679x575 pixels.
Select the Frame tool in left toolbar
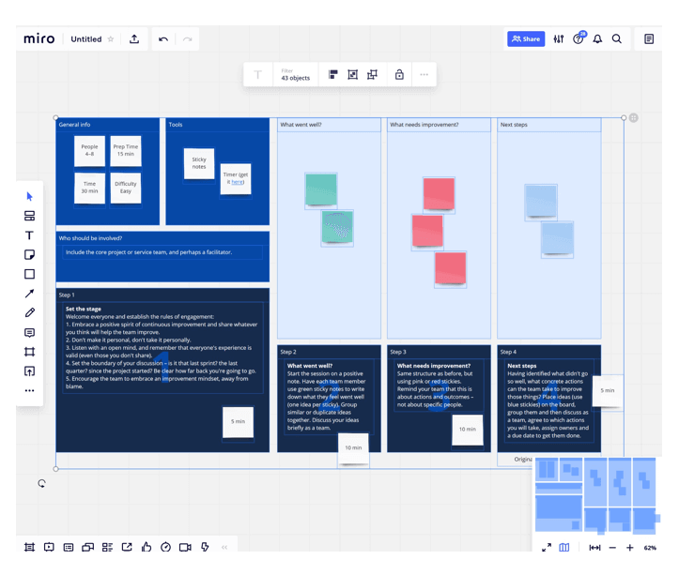[29, 352]
